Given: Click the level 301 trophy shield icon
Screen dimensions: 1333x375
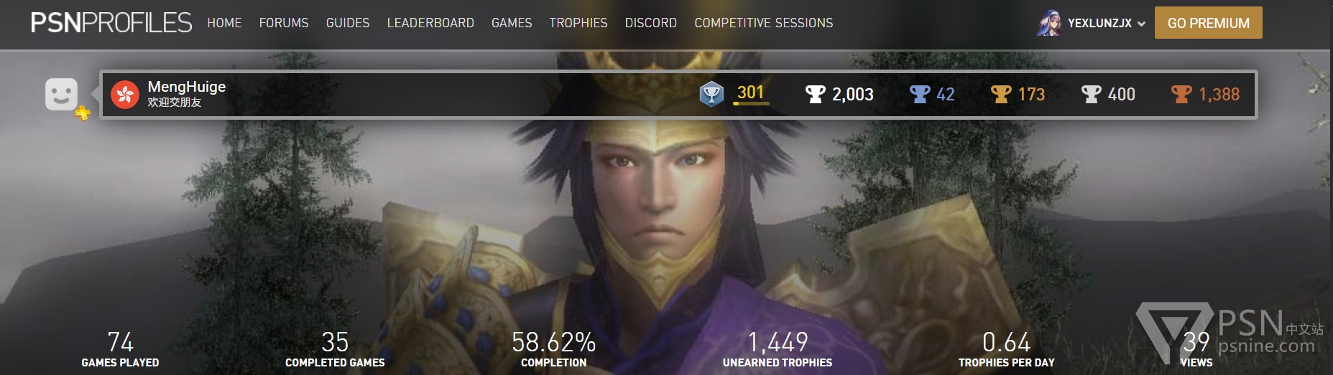Looking at the screenshot, I should [x=711, y=94].
